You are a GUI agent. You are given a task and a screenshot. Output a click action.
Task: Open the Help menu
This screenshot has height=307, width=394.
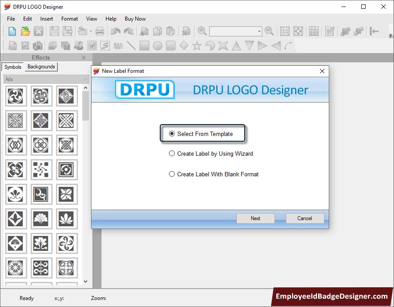pyautogui.click(x=111, y=19)
